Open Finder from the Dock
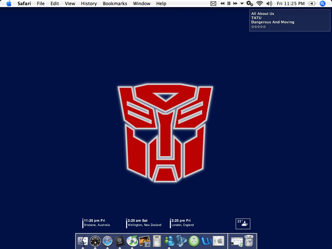This screenshot has height=249, width=332. [x=83, y=241]
